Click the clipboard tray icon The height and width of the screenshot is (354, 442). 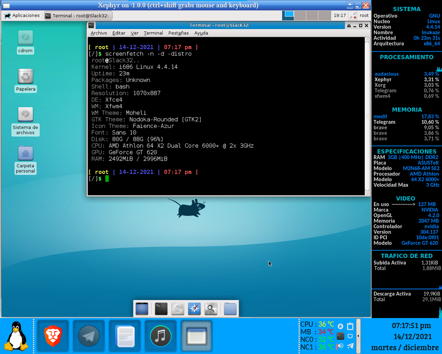[x=350, y=326]
